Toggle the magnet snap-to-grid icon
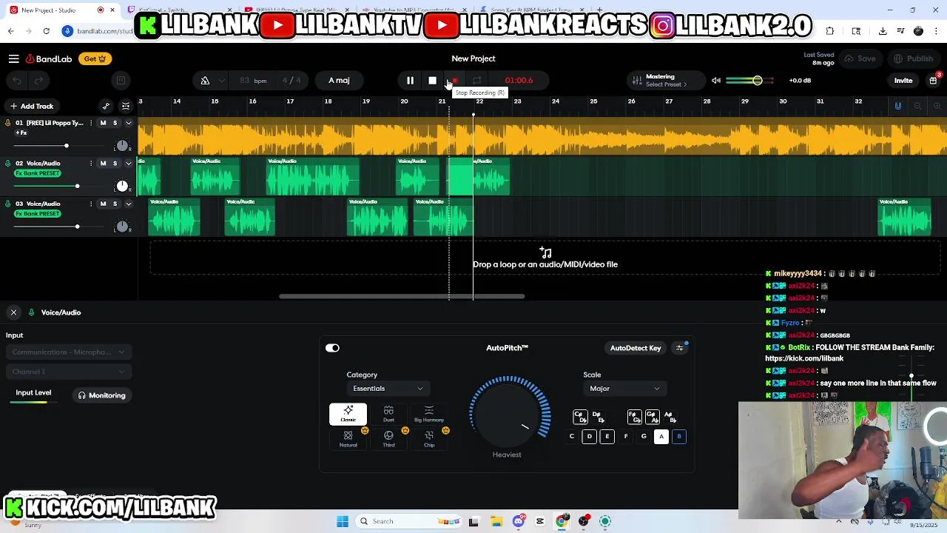947x533 pixels. (x=897, y=106)
